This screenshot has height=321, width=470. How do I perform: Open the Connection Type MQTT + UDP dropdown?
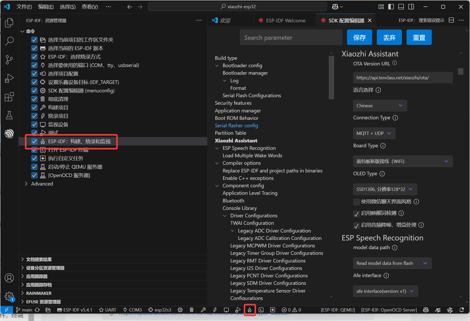point(374,133)
